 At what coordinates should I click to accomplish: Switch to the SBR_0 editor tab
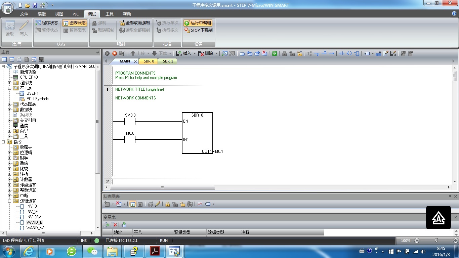(149, 61)
